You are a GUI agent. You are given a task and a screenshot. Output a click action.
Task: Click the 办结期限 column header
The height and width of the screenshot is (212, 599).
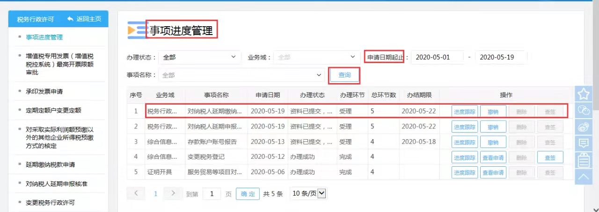point(419,95)
